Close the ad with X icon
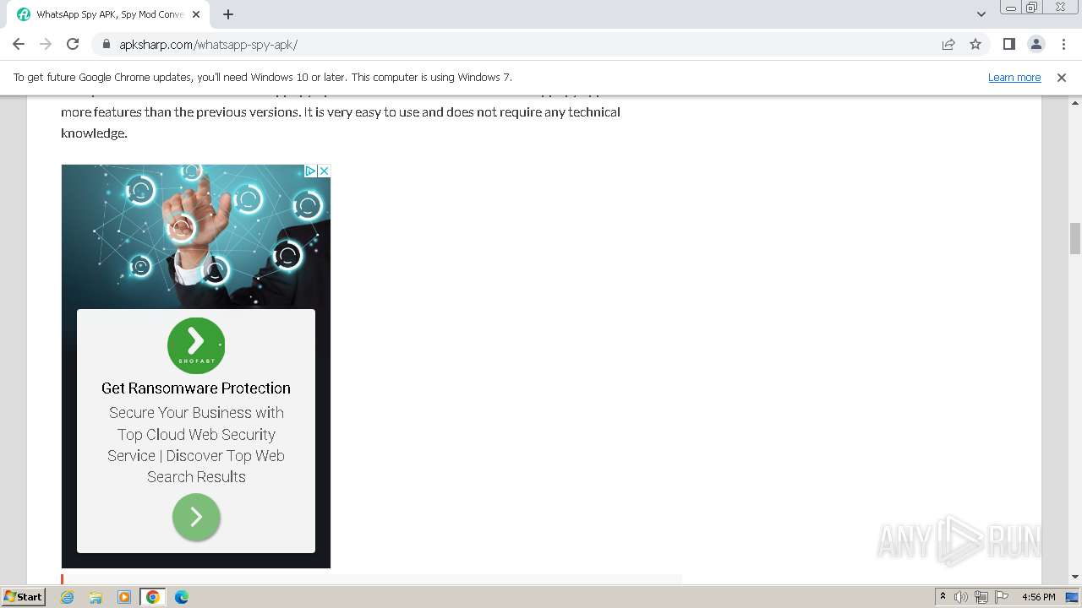This screenshot has height=608, width=1082. coord(324,171)
